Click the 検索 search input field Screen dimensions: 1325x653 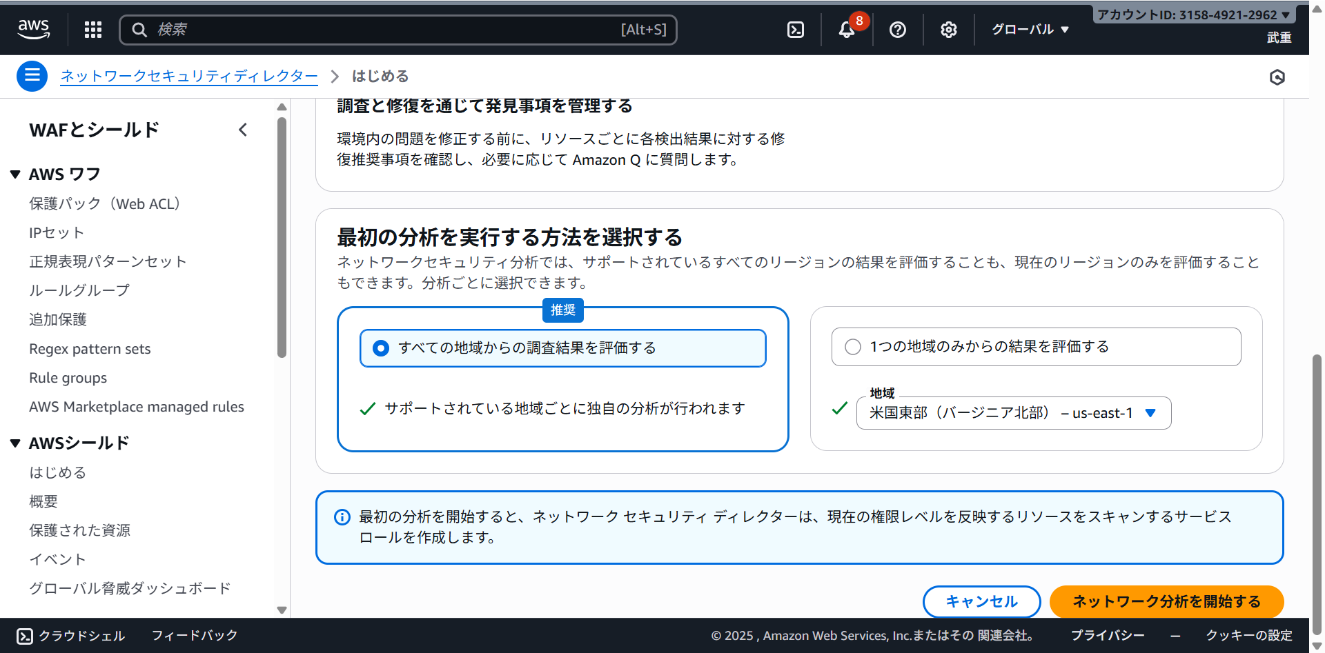coord(386,30)
